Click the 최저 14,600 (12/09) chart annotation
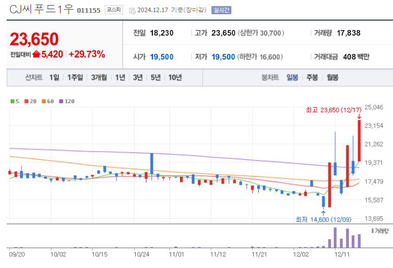 click(x=323, y=220)
